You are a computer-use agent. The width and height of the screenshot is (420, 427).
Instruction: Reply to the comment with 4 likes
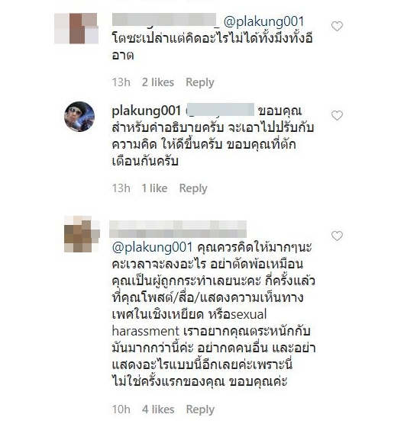click(x=200, y=409)
